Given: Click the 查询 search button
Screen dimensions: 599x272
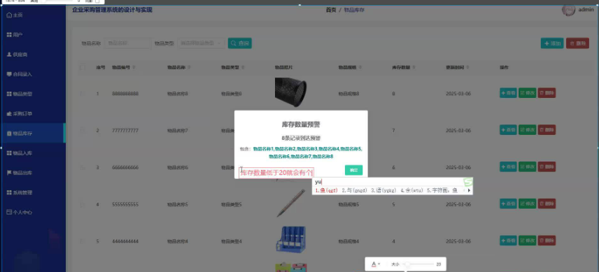Looking at the screenshot, I should 240,43.
